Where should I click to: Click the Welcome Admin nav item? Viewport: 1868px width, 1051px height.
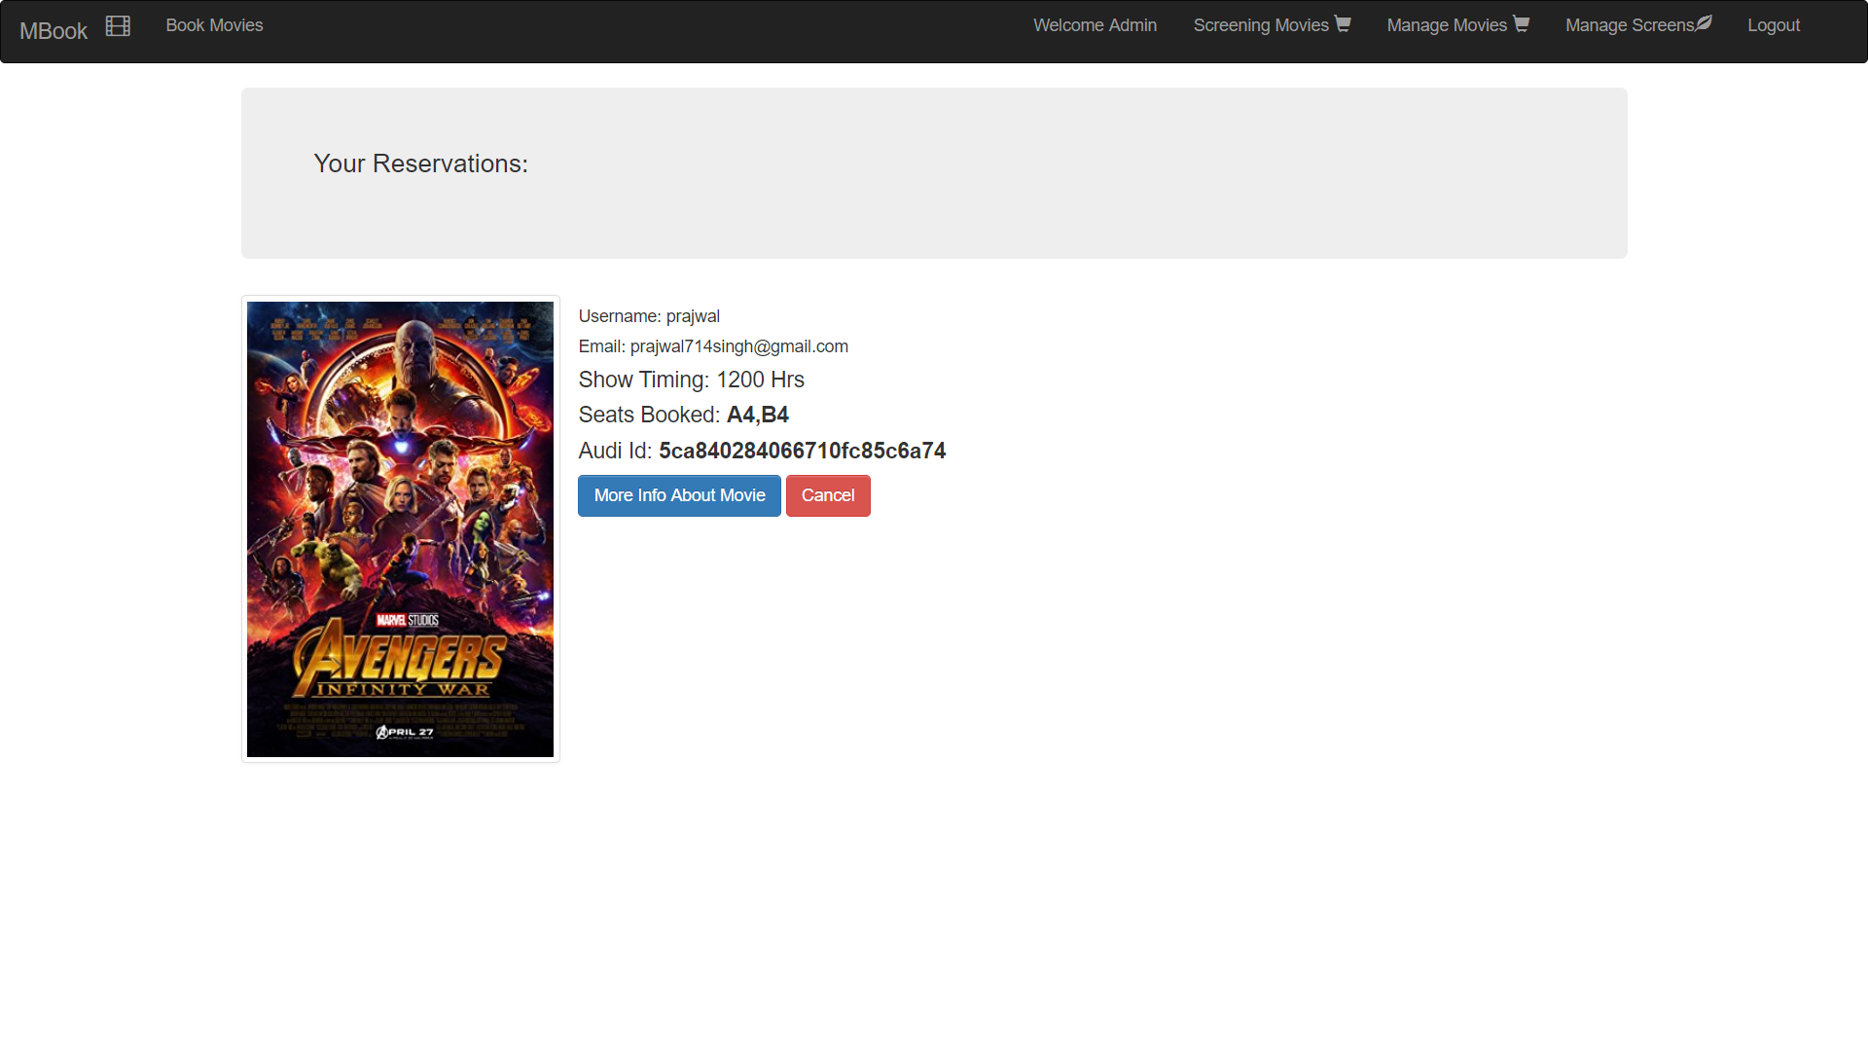(x=1095, y=25)
